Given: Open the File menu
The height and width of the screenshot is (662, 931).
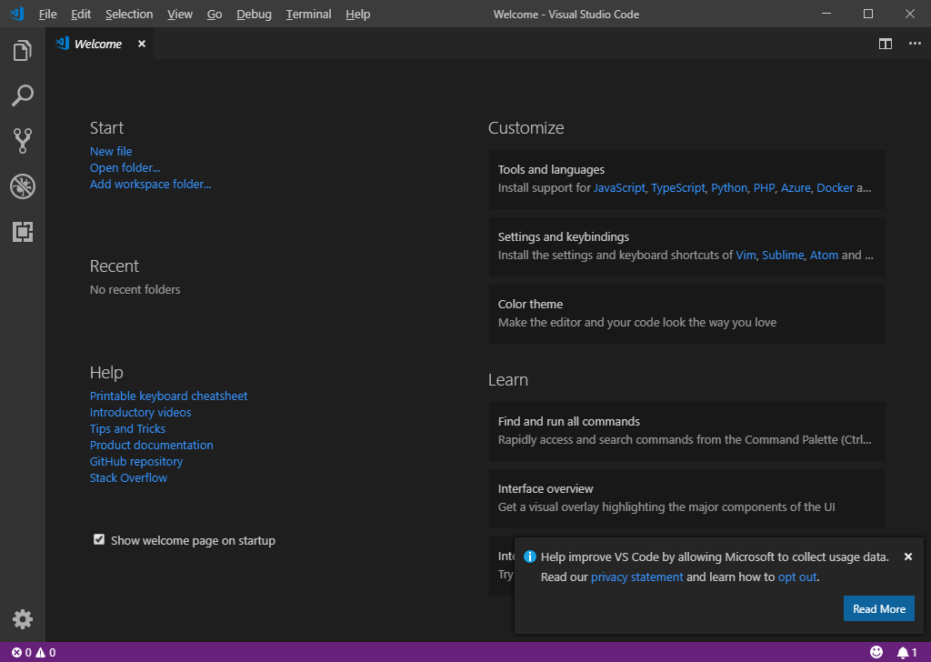Looking at the screenshot, I should pyautogui.click(x=47, y=15).
